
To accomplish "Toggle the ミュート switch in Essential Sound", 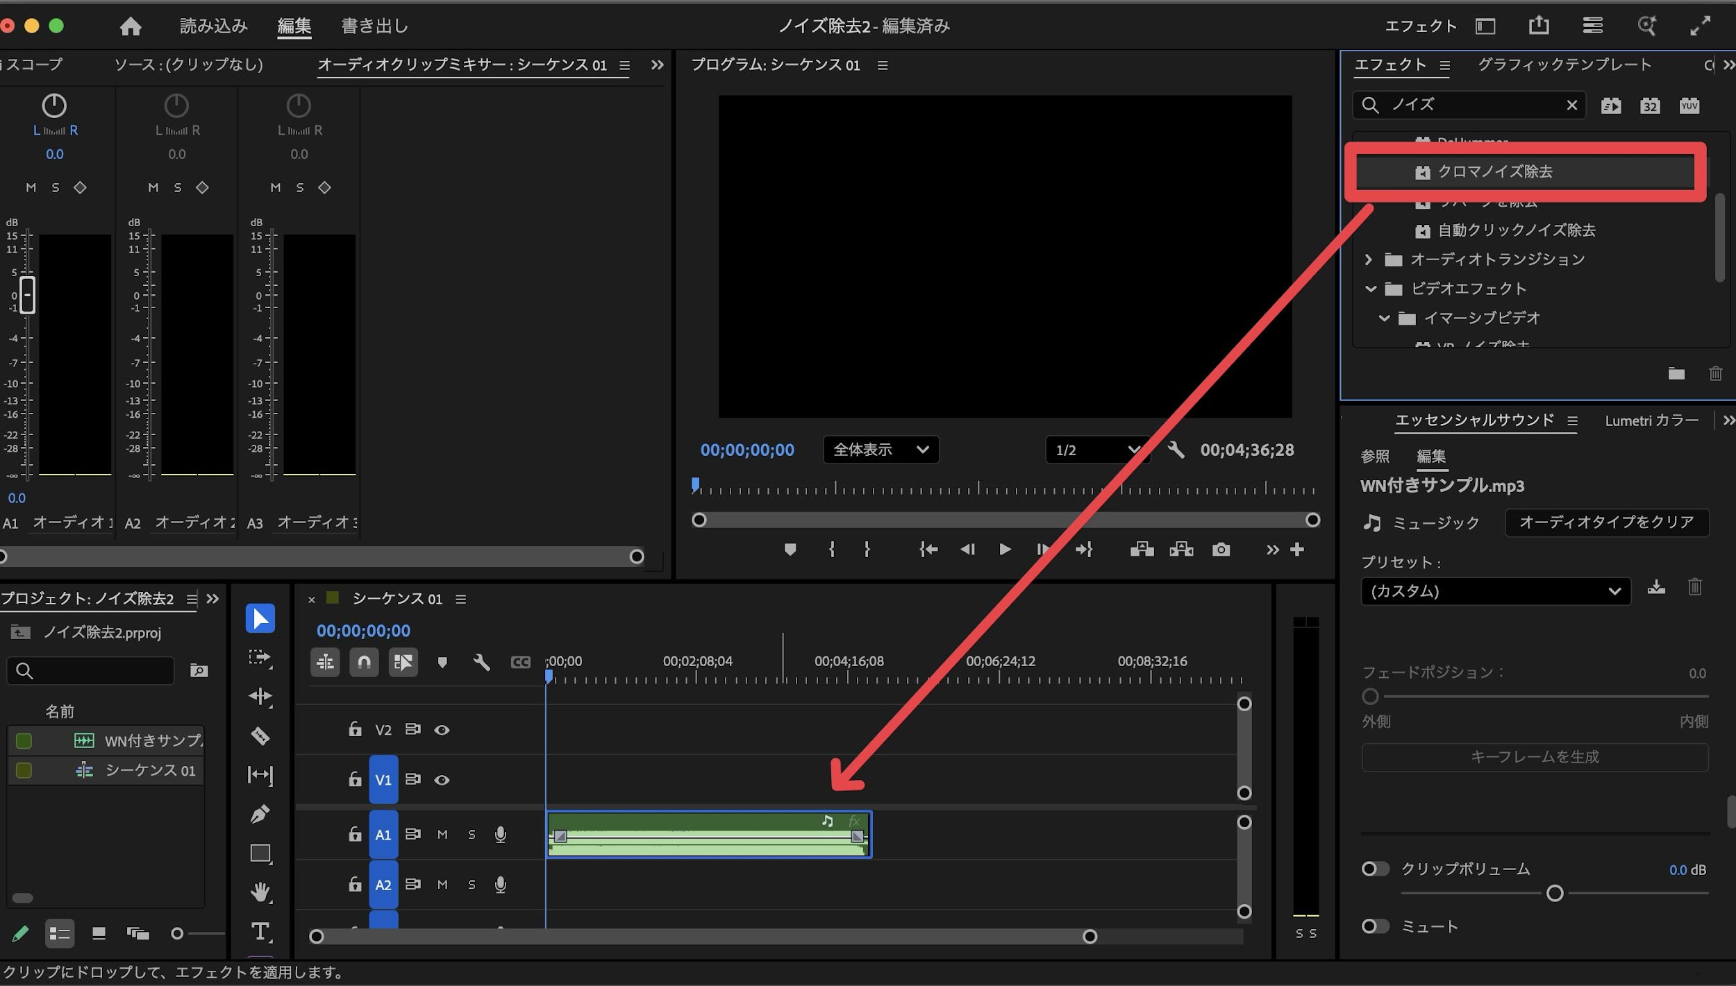I will pos(1374,926).
